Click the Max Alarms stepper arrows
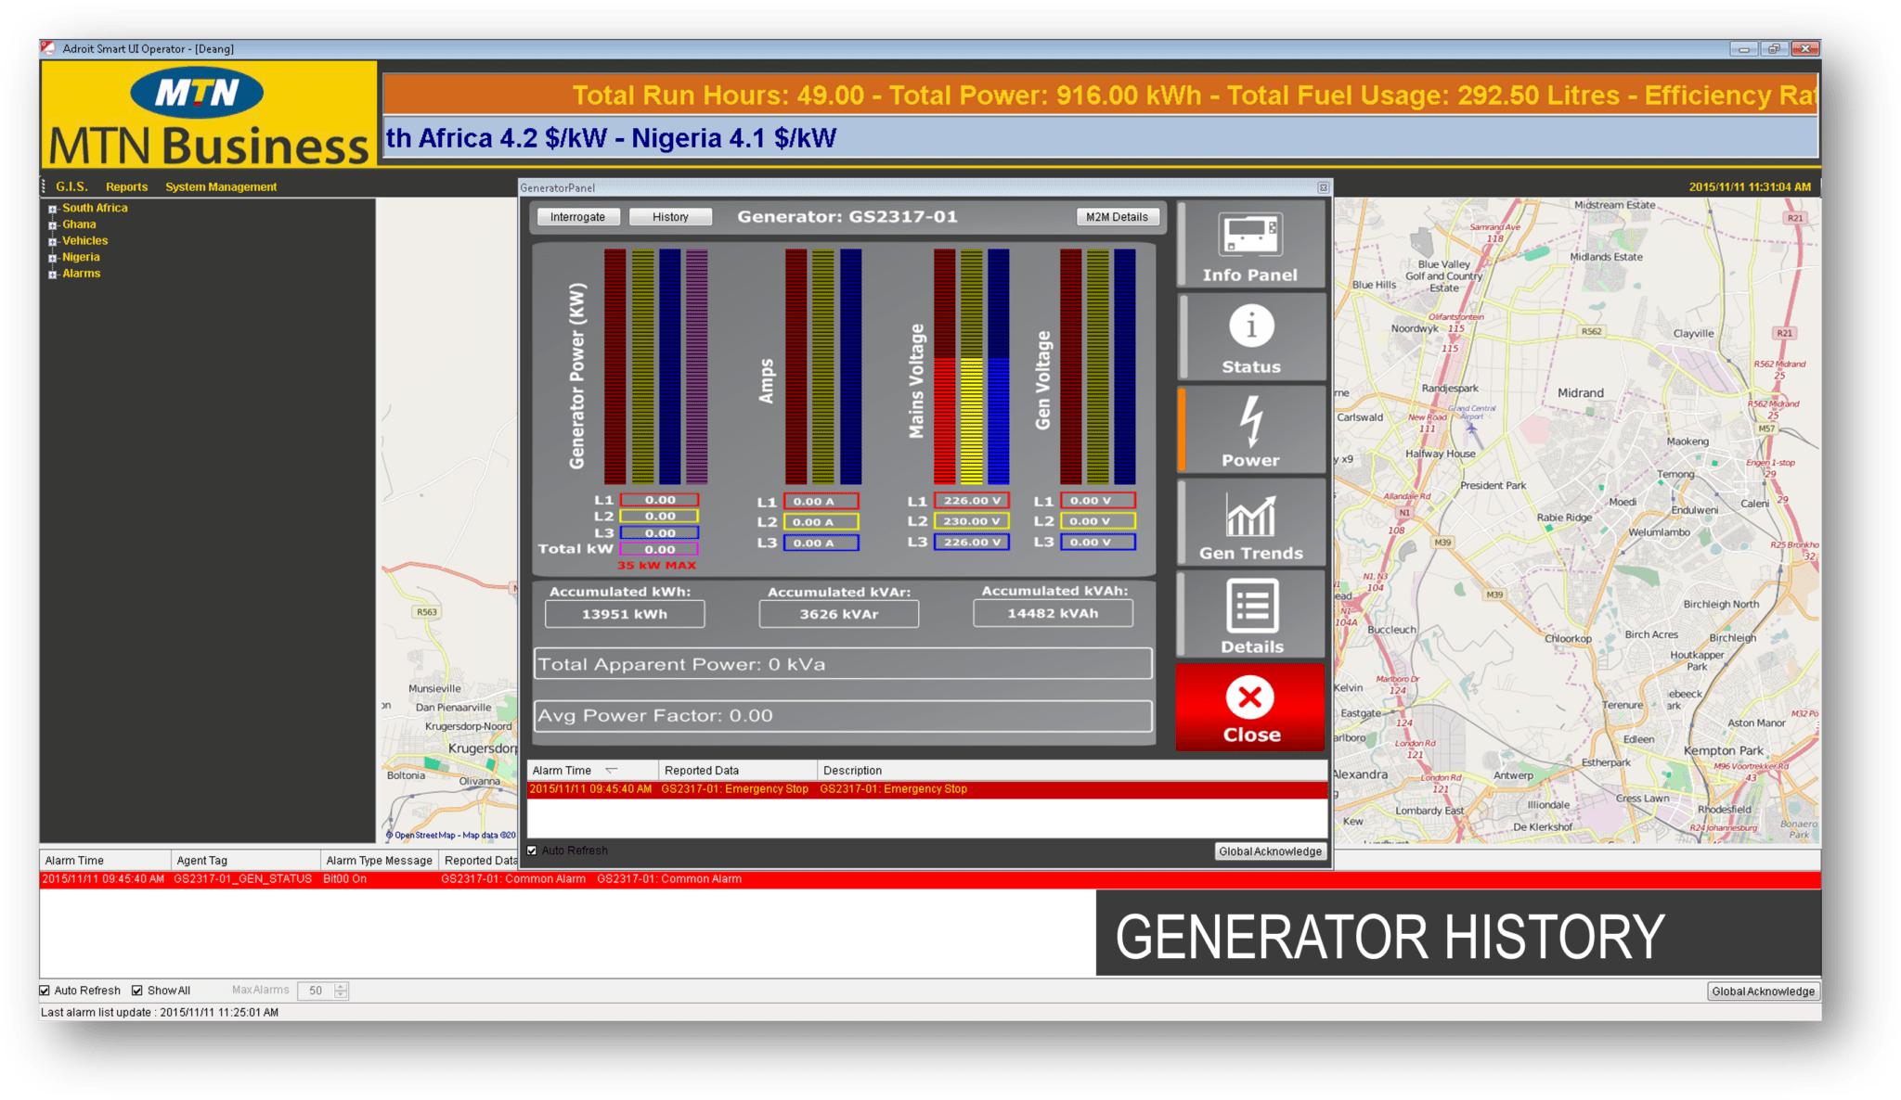The image size is (1901, 1100). coord(341,991)
